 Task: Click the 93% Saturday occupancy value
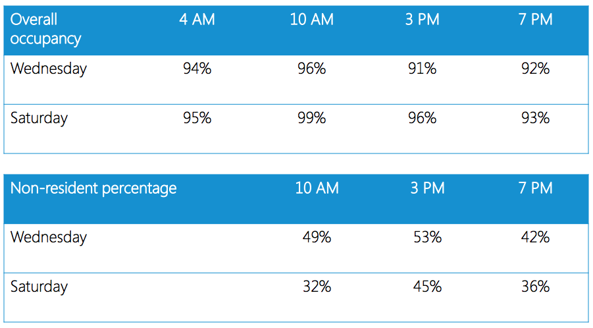point(535,119)
